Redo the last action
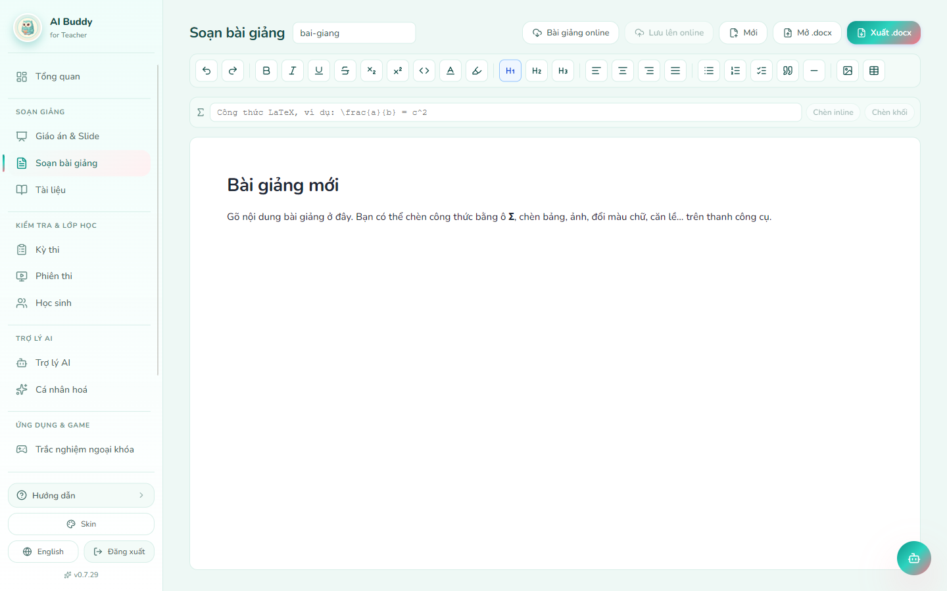Viewport: 947px width, 591px height. (233, 71)
